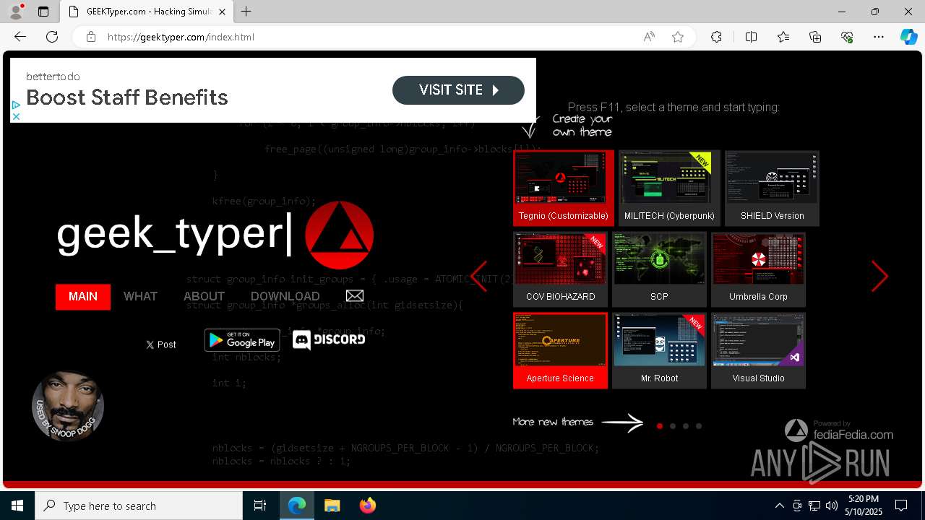
Task: Toggle split screen icon
Action: click(751, 37)
